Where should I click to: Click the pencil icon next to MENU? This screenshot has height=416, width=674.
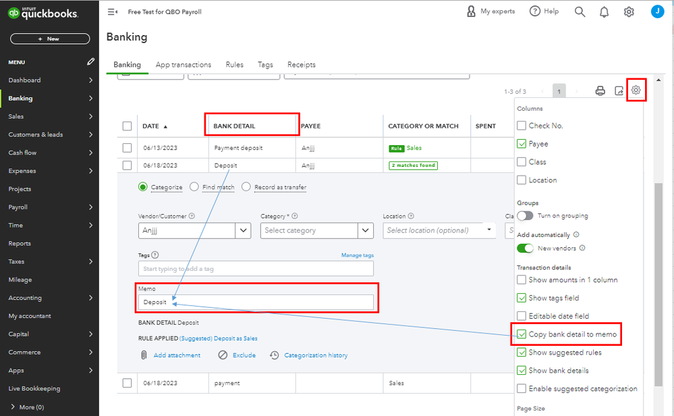[91, 62]
